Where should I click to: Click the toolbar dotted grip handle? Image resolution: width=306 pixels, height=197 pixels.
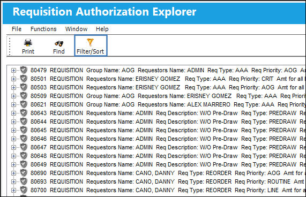coord(10,47)
